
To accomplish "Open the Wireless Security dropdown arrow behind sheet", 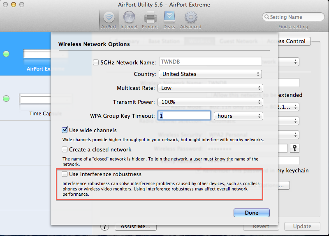I will coord(295,135).
